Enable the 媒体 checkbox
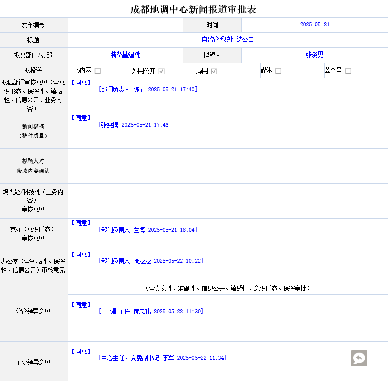The height and width of the screenshot is (381, 389). [278, 71]
